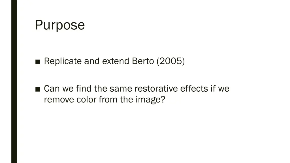
Task: Click the word "Can" starting the second bullet
Action: [x=51, y=89]
